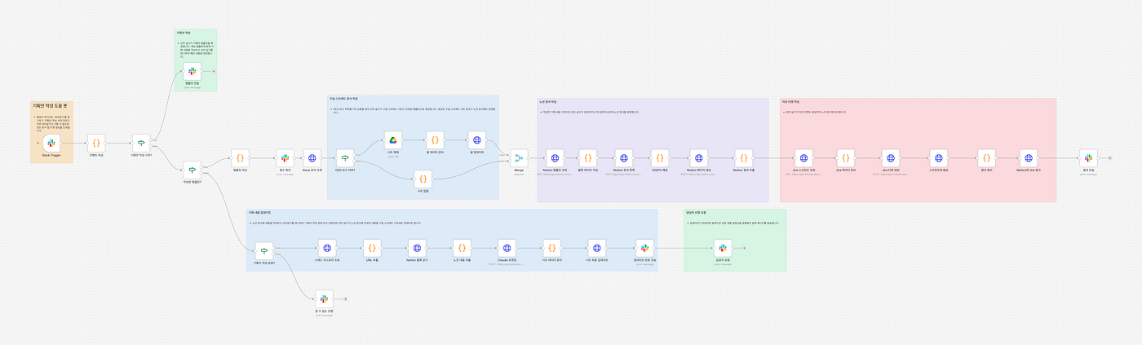
Task: Select the 접수 확인 Slack node
Action: (x=285, y=158)
